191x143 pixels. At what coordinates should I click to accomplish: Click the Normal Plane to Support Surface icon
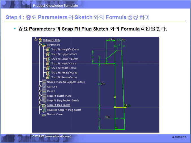click(44, 82)
